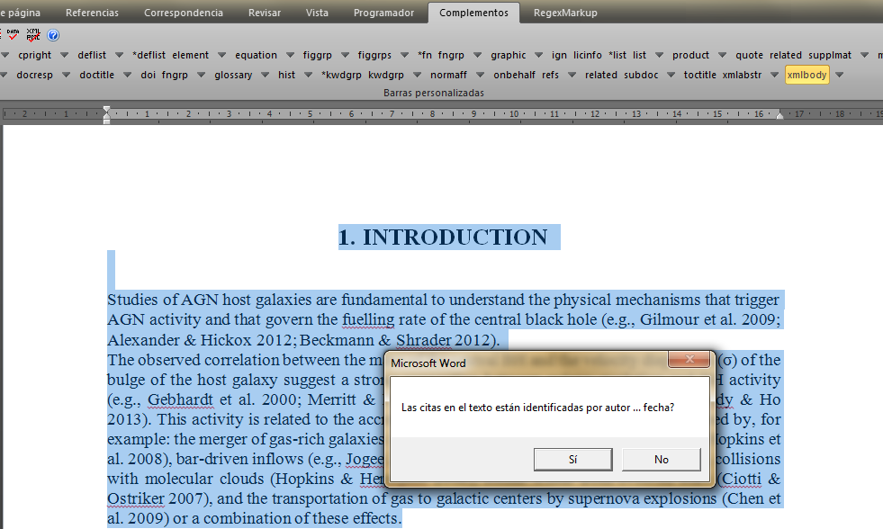Expand the dropdown arrow after product

coord(722,55)
